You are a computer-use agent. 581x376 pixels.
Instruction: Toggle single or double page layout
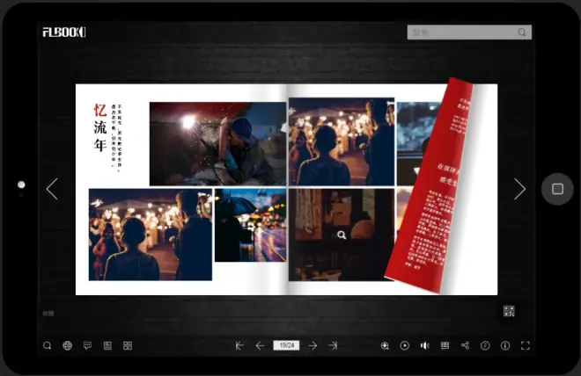445,345
